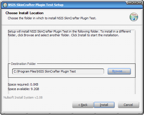144x115 pixels.
Task: Click the Destination Folder group label
Action: (x=23, y=64)
